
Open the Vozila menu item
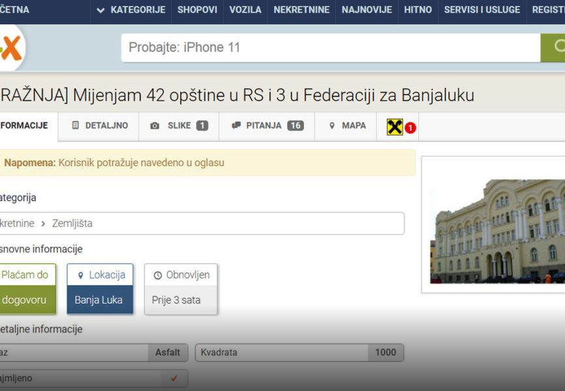(245, 10)
